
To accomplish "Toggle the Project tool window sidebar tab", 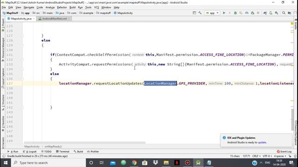I will (3, 25).
